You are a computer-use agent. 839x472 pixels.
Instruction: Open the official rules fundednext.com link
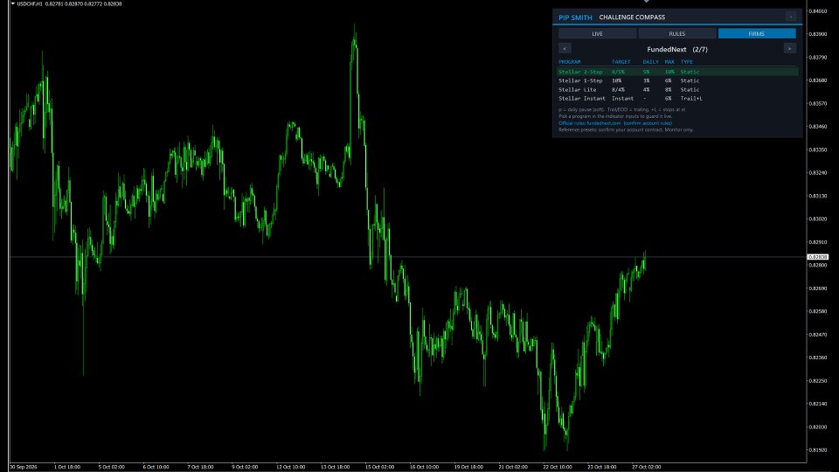click(614, 123)
